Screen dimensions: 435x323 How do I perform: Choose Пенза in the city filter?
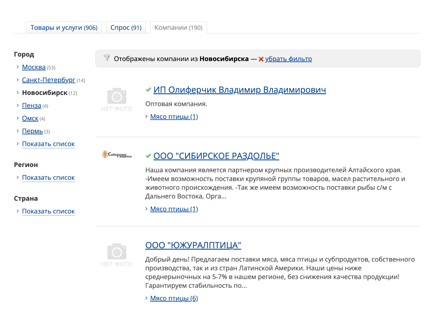pos(31,106)
